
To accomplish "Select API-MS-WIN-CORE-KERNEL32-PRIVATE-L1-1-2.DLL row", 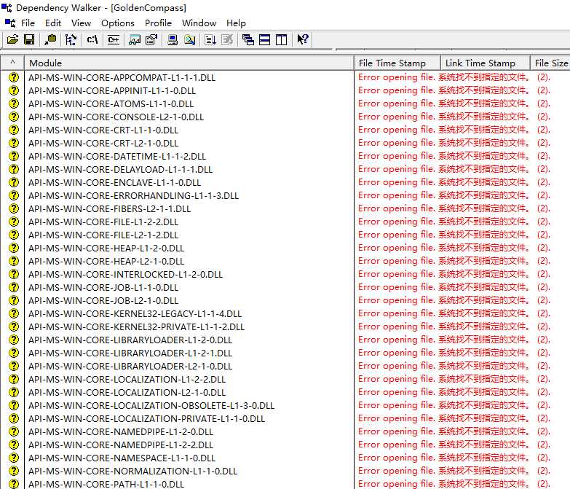I will [x=285, y=326].
